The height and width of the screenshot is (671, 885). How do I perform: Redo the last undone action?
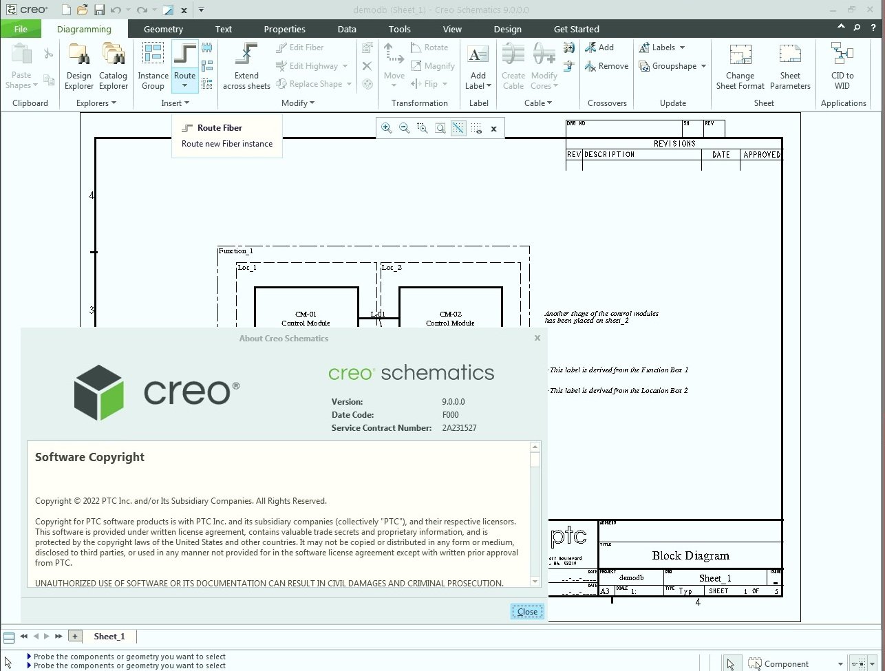[142, 10]
